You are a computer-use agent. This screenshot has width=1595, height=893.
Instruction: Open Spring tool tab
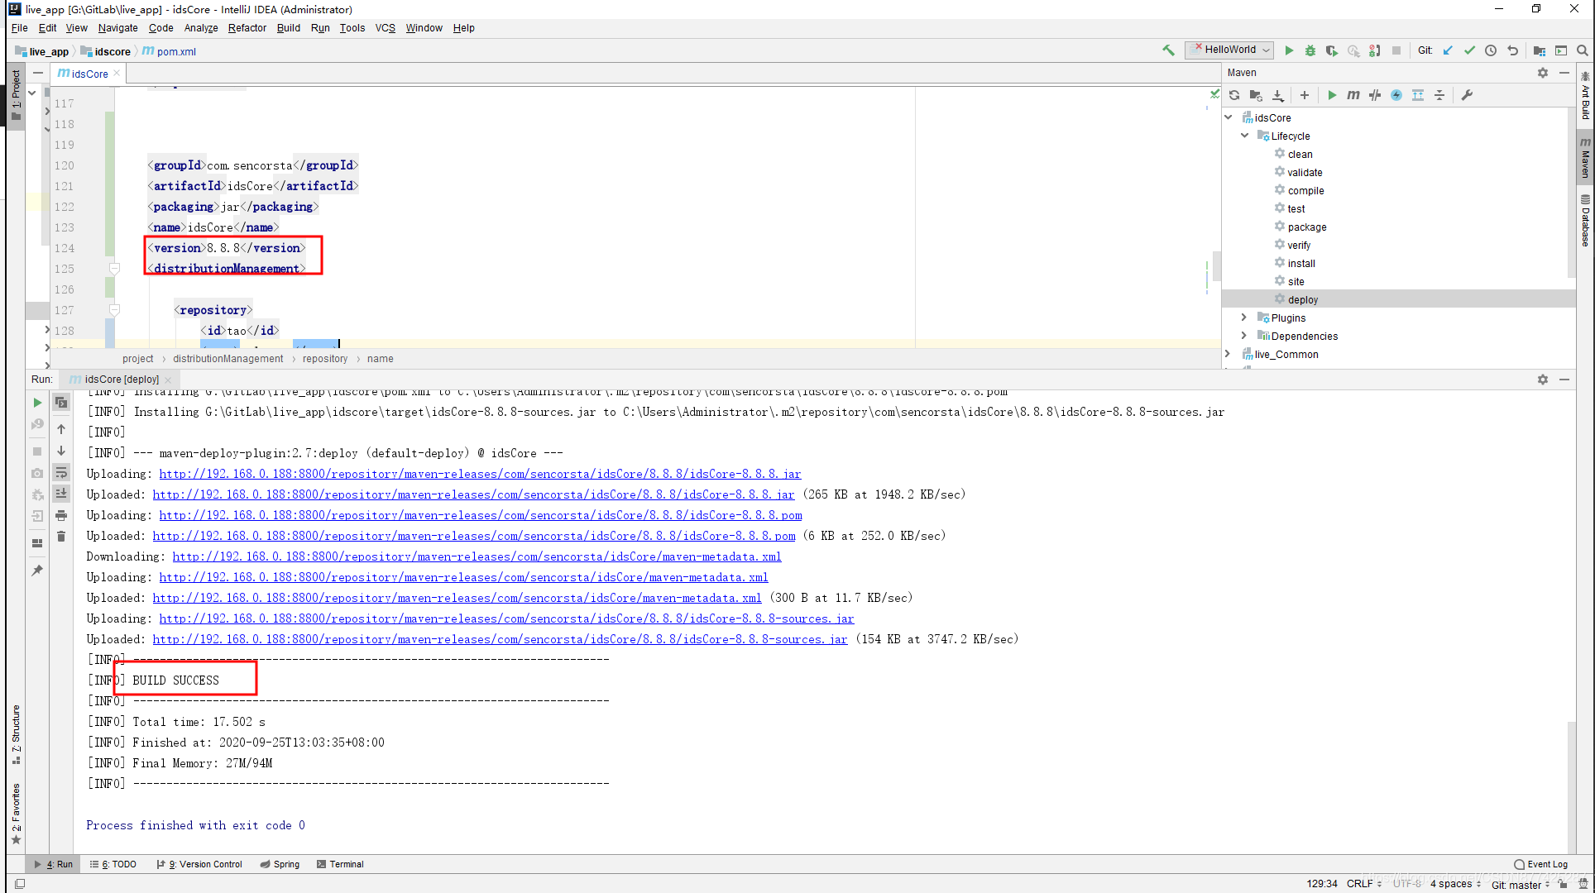(280, 864)
